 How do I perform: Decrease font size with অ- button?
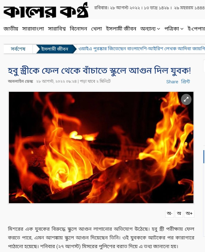tap(170, 213)
